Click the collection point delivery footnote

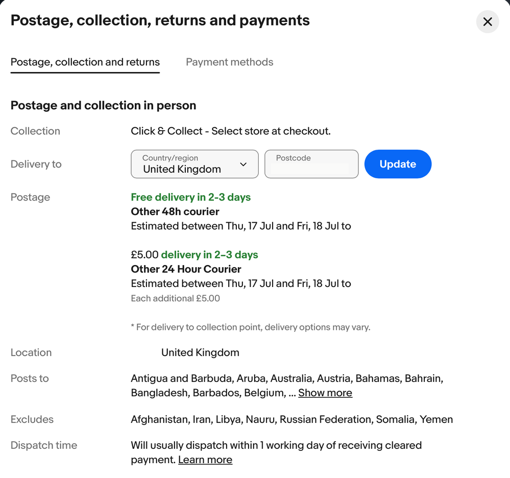(x=251, y=327)
